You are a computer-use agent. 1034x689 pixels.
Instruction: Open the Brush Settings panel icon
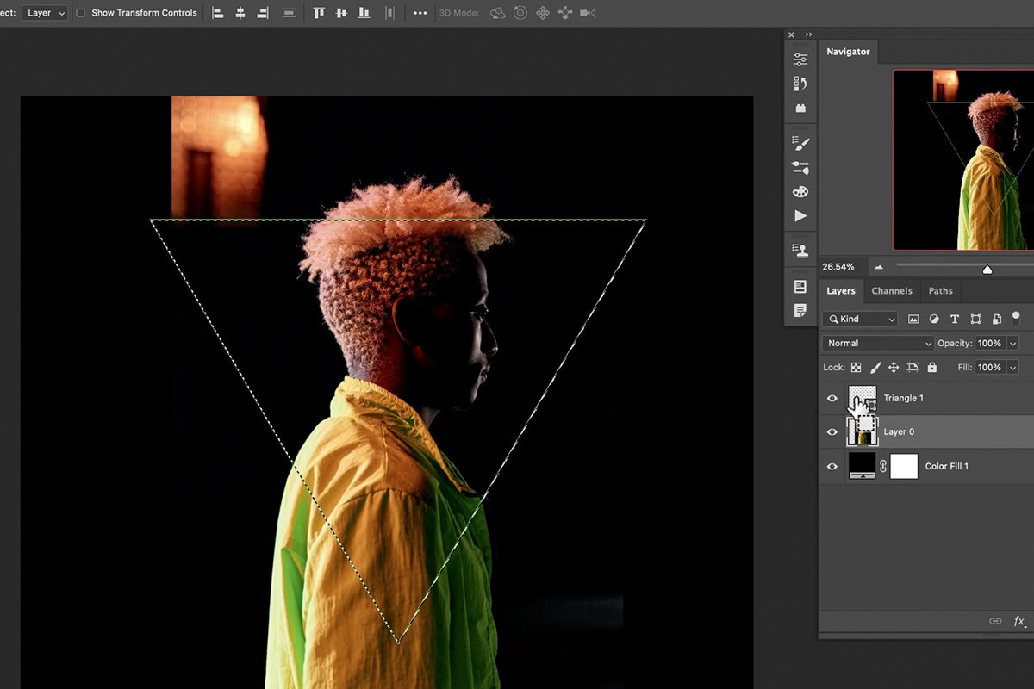pyautogui.click(x=800, y=143)
